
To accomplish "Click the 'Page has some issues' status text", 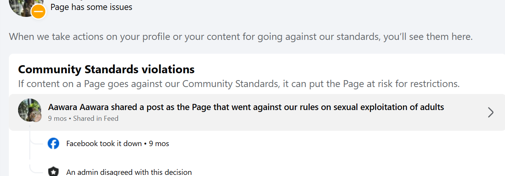I will coord(91,7).
